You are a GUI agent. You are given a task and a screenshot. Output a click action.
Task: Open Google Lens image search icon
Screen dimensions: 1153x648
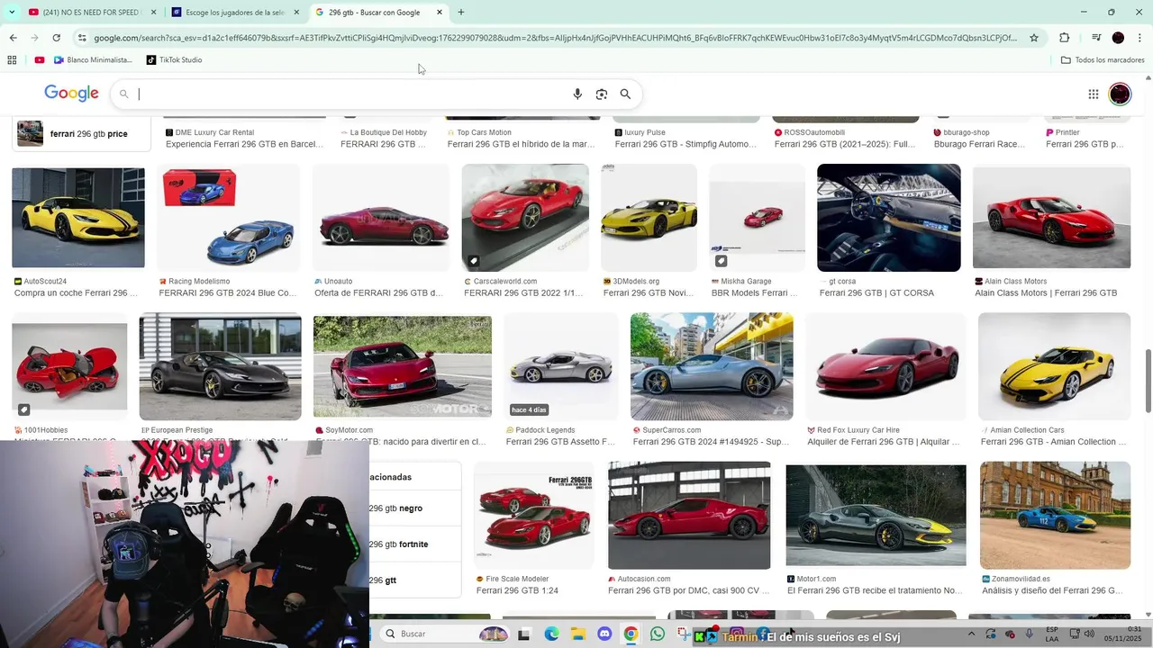click(602, 94)
